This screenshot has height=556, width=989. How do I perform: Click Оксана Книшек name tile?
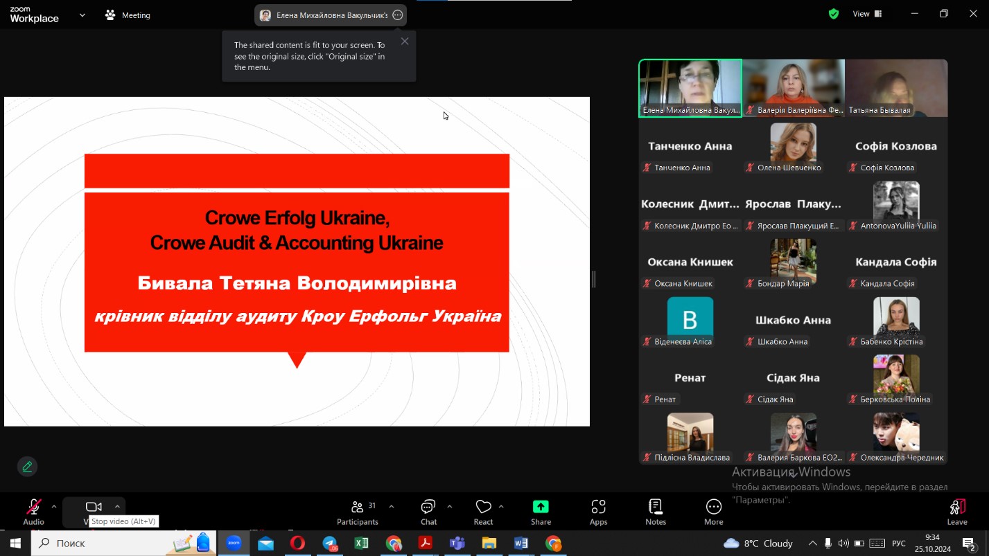coord(690,262)
